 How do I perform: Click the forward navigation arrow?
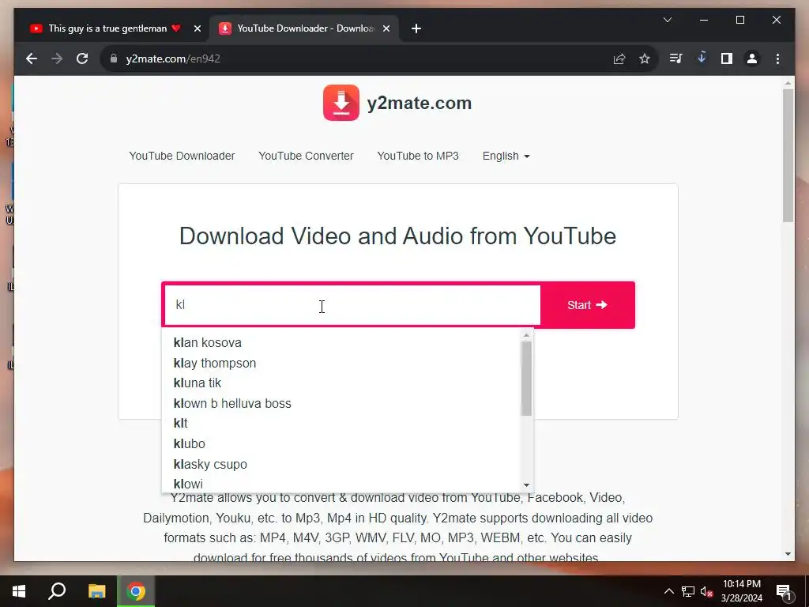[57, 58]
